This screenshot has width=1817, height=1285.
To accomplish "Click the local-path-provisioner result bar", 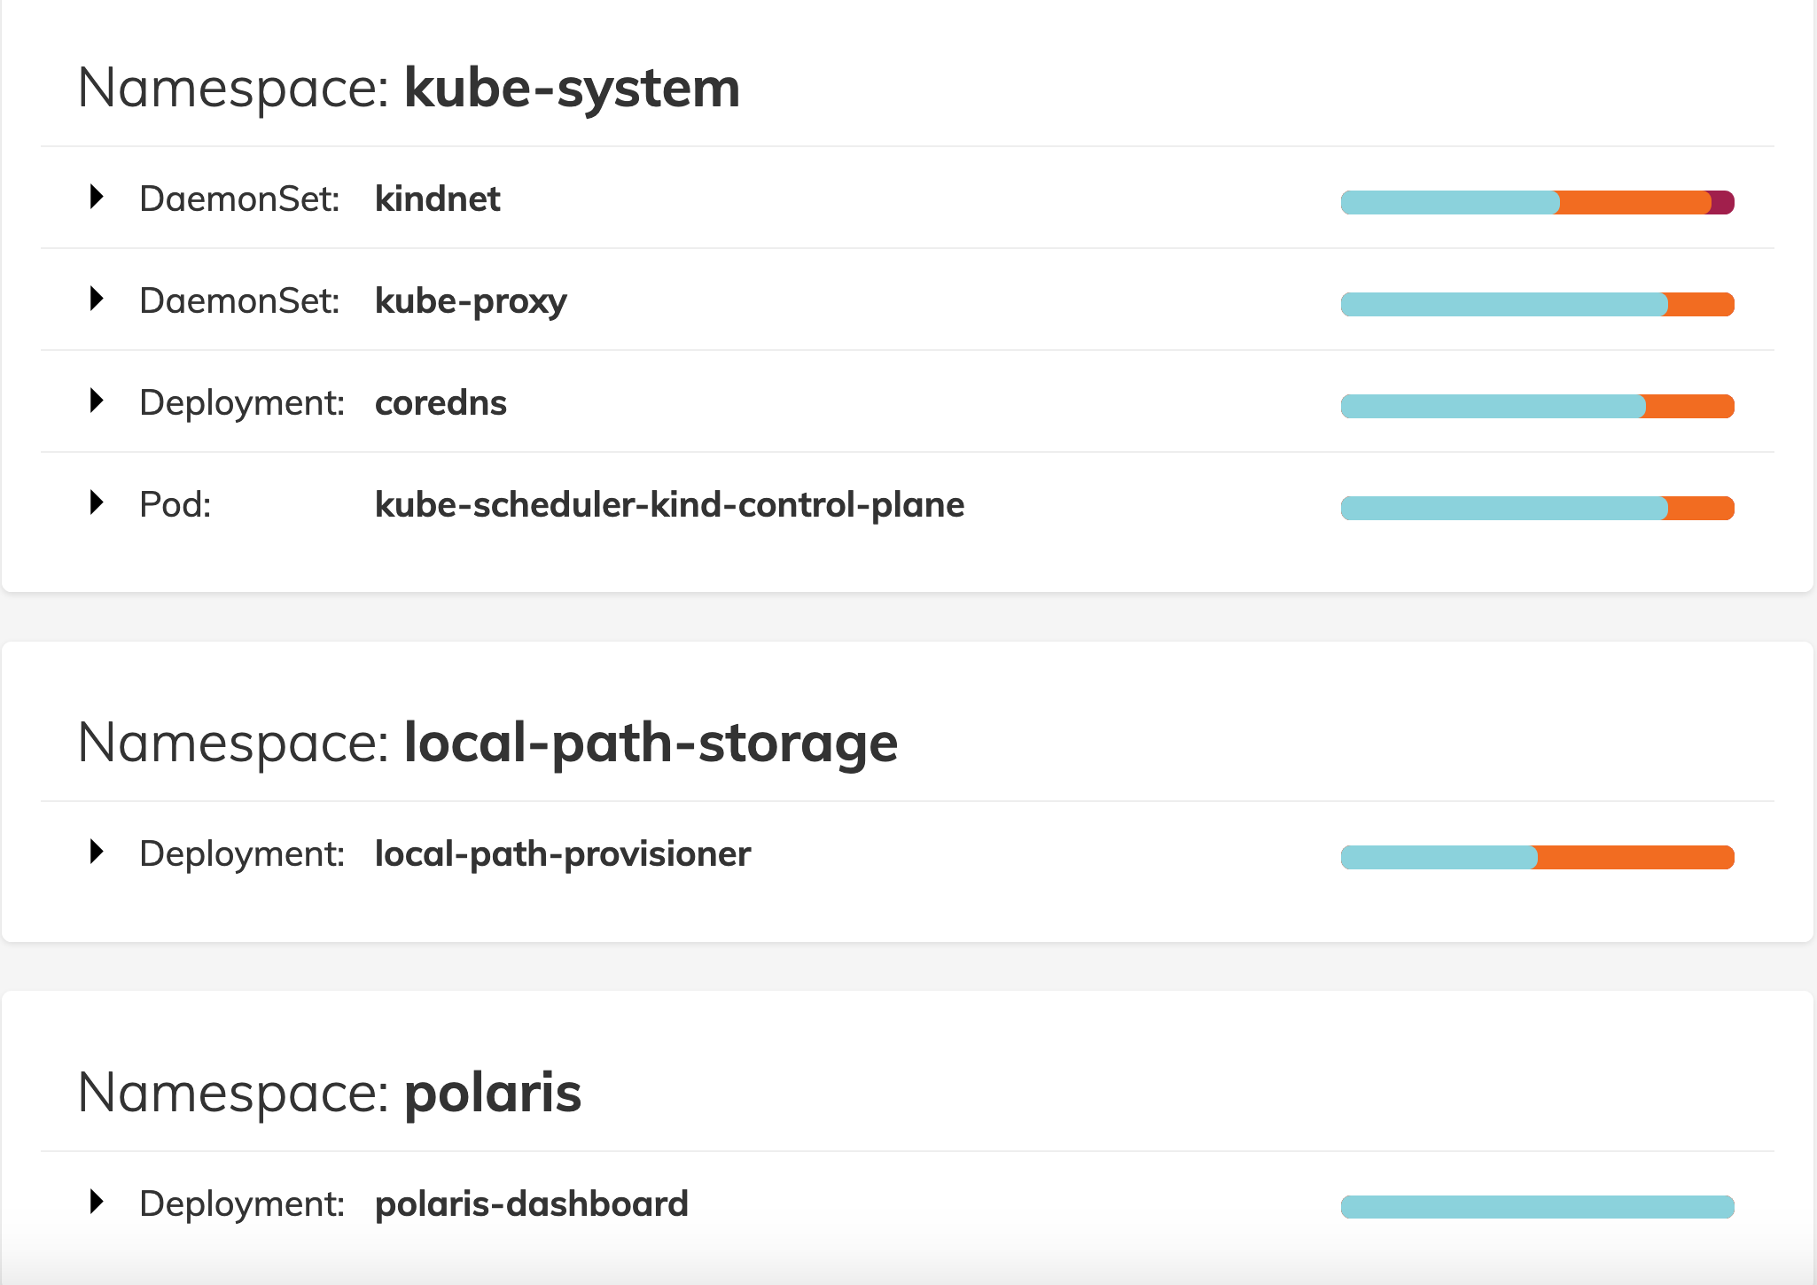I will point(1537,858).
